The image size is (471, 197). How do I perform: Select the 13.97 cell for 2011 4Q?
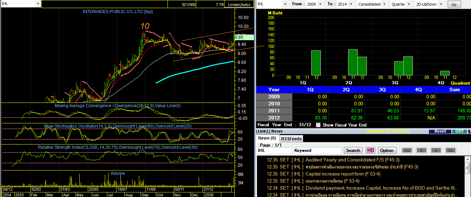click(x=419, y=111)
